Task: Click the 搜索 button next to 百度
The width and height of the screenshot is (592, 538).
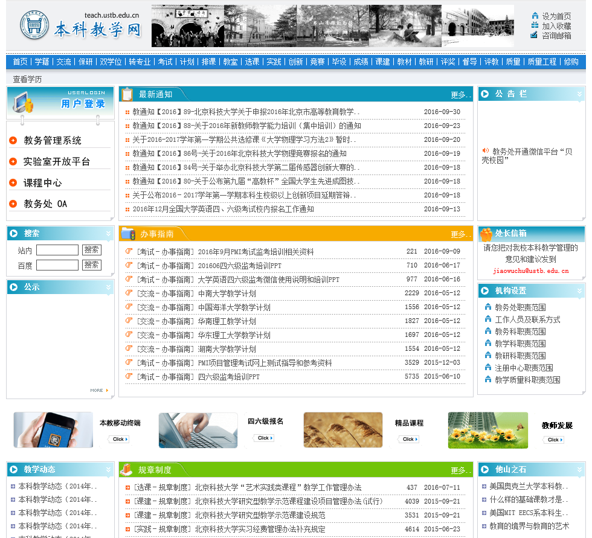Action: pos(92,265)
